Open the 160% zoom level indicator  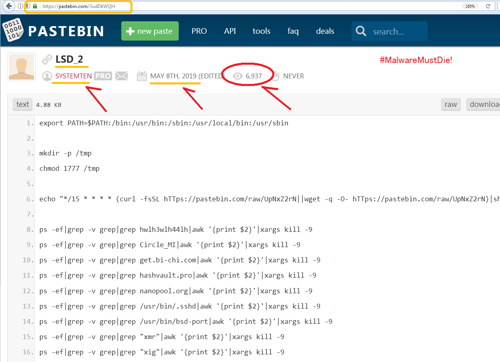click(x=469, y=6)
